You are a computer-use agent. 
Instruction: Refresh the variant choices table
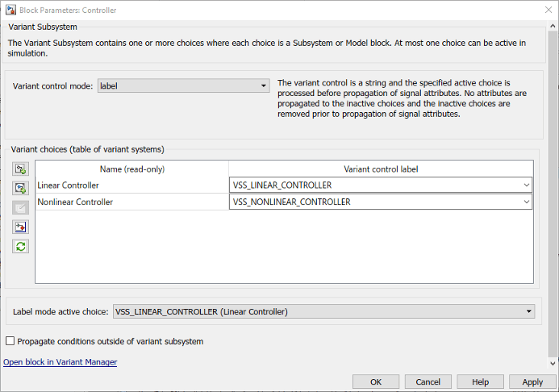click(x=21, y=246)
